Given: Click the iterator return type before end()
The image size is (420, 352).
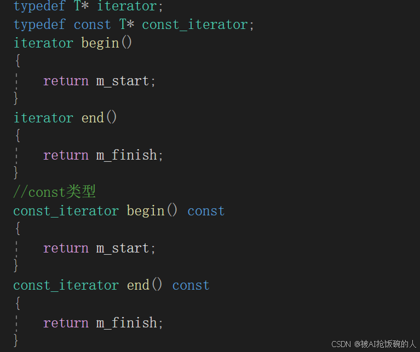Looking at the screenshot, I should click(43, 118).
